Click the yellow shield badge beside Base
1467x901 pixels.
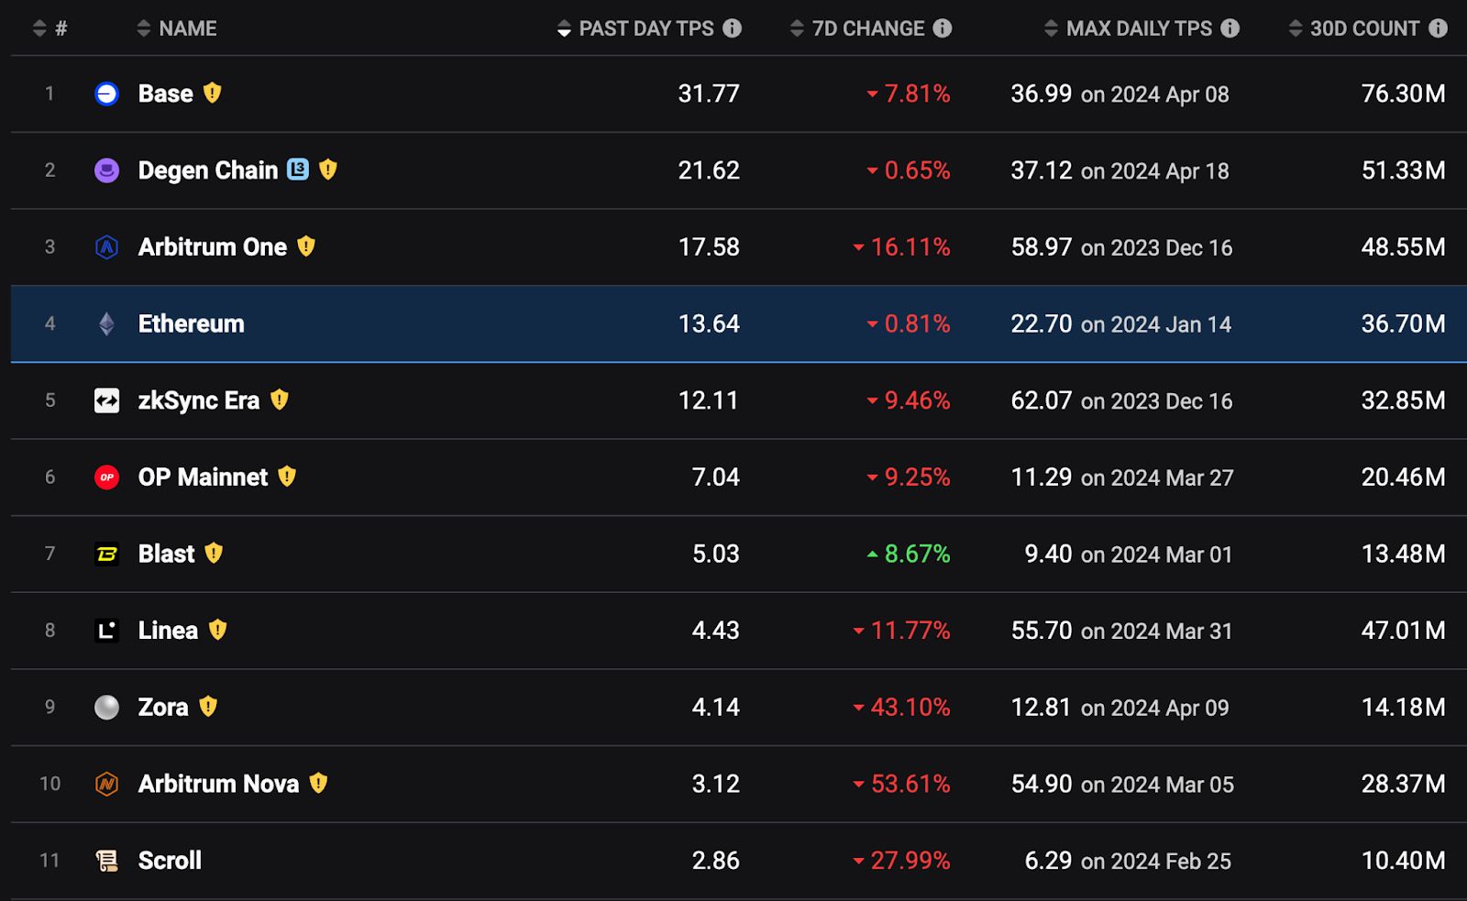point(212,93)
